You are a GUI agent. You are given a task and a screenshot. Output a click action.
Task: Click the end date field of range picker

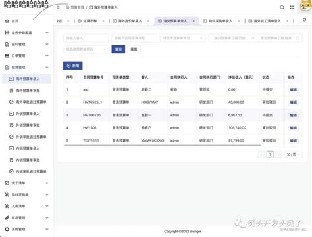point(276,38)
